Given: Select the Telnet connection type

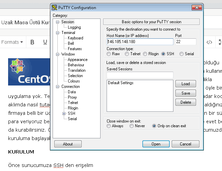Looking at the screenshot, I should coord(128,54).
